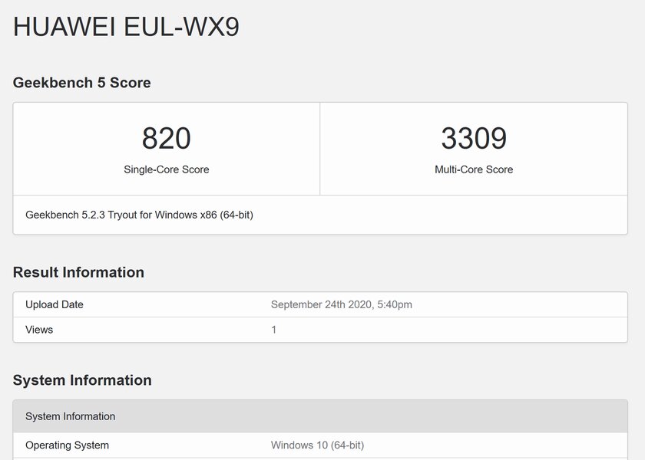Click the EUL-WX9 model code in title
The image size is (645, 460).
[181, 27]
